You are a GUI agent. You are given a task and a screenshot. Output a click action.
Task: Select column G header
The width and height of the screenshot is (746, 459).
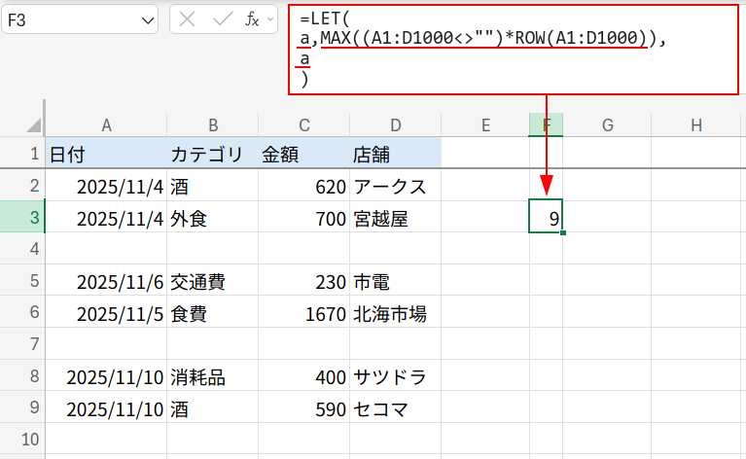[x=607, y=125]
